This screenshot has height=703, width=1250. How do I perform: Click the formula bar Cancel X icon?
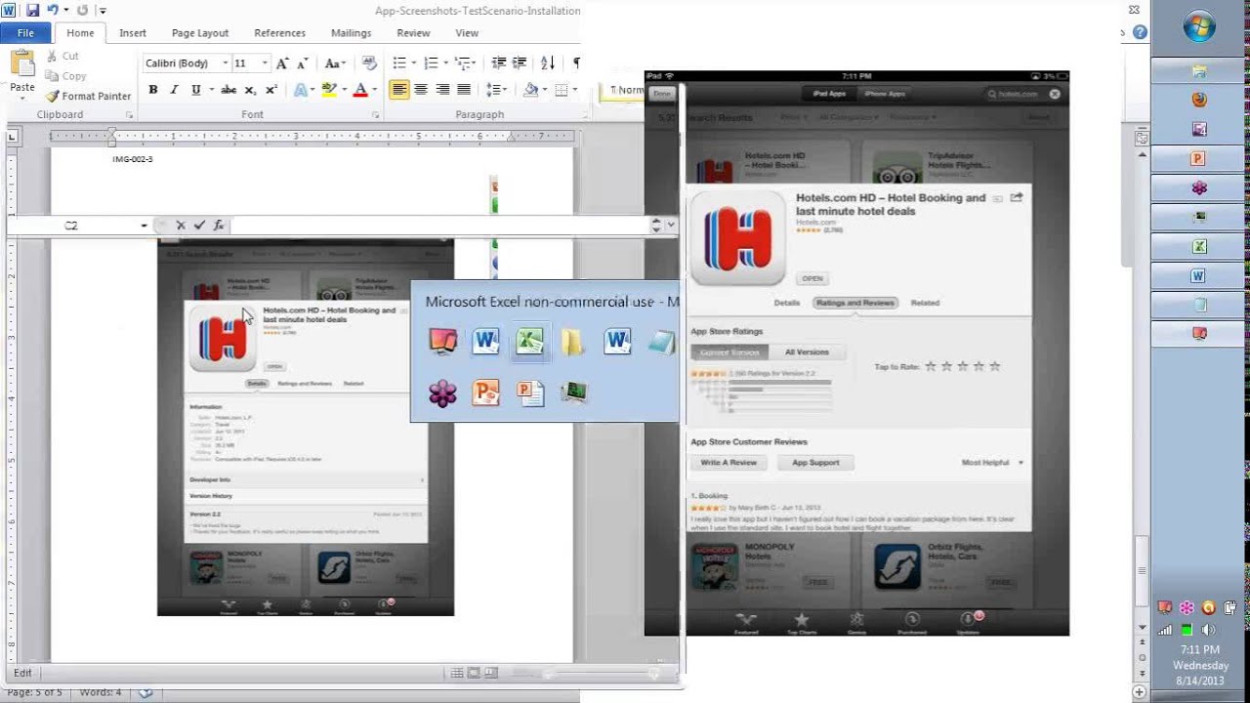181,226
